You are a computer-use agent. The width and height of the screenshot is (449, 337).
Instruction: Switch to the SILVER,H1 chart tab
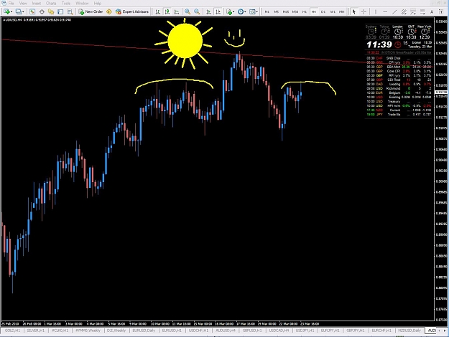click(36, 331)
